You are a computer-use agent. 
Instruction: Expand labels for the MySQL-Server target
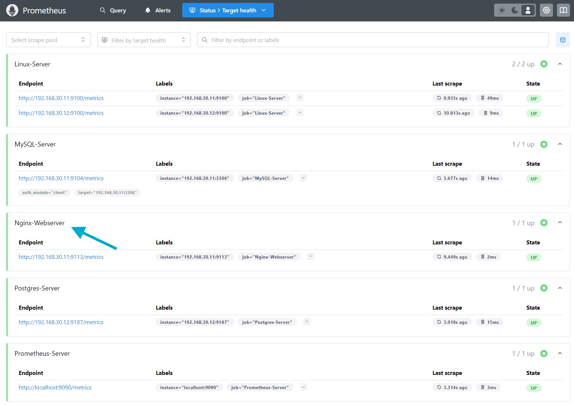[304, 178]
